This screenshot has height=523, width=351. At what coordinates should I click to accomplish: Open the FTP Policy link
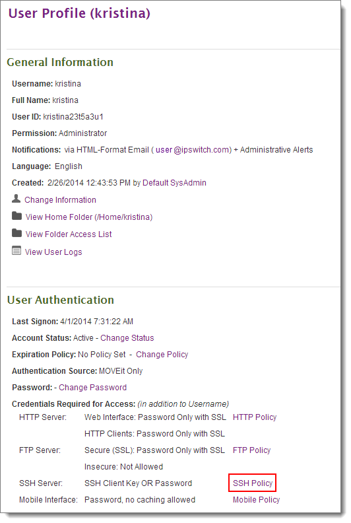coord(251,450)
